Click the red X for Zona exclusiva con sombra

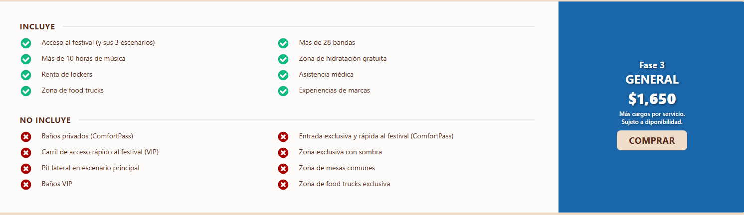[x=283, y=153]
